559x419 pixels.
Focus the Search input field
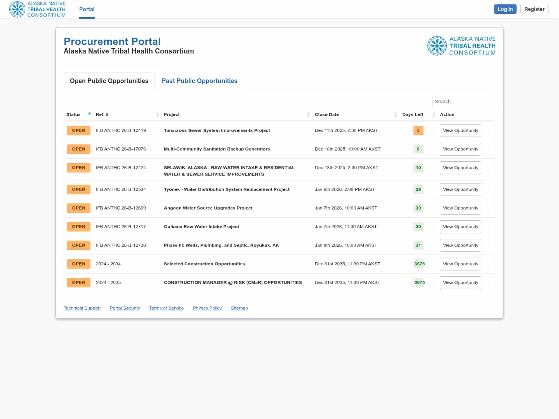(x=464, y=101)
